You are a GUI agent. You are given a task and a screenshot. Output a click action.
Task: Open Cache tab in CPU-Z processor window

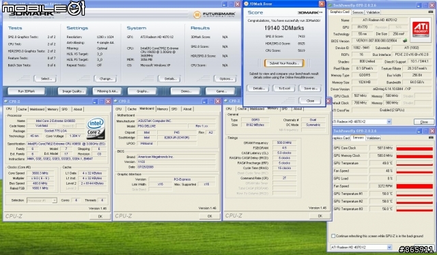click(23, 109)
